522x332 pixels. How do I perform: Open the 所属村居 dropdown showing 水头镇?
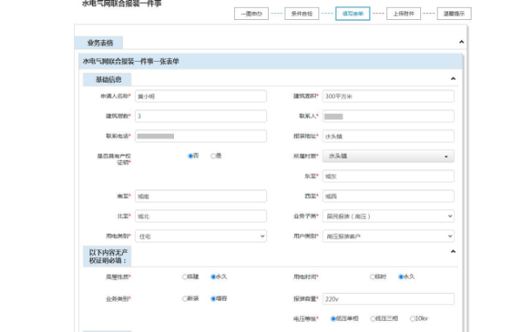point(388,156)
